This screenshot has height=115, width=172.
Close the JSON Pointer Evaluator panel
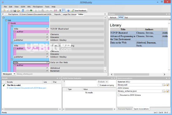click(x=115, y=78)
